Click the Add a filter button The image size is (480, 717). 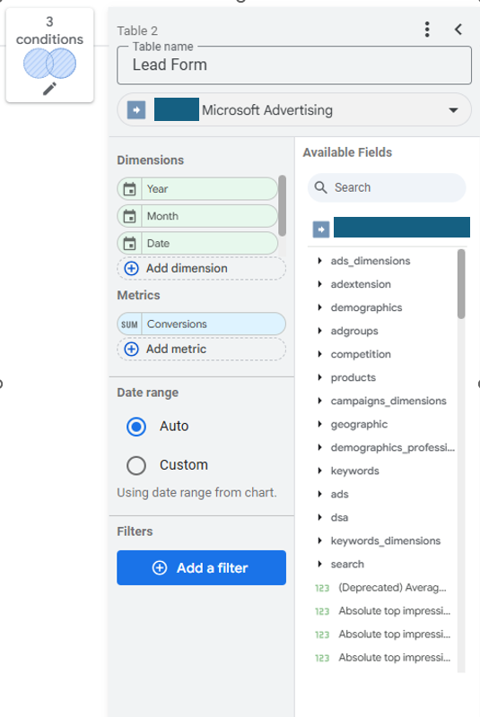tap(201, 568)
